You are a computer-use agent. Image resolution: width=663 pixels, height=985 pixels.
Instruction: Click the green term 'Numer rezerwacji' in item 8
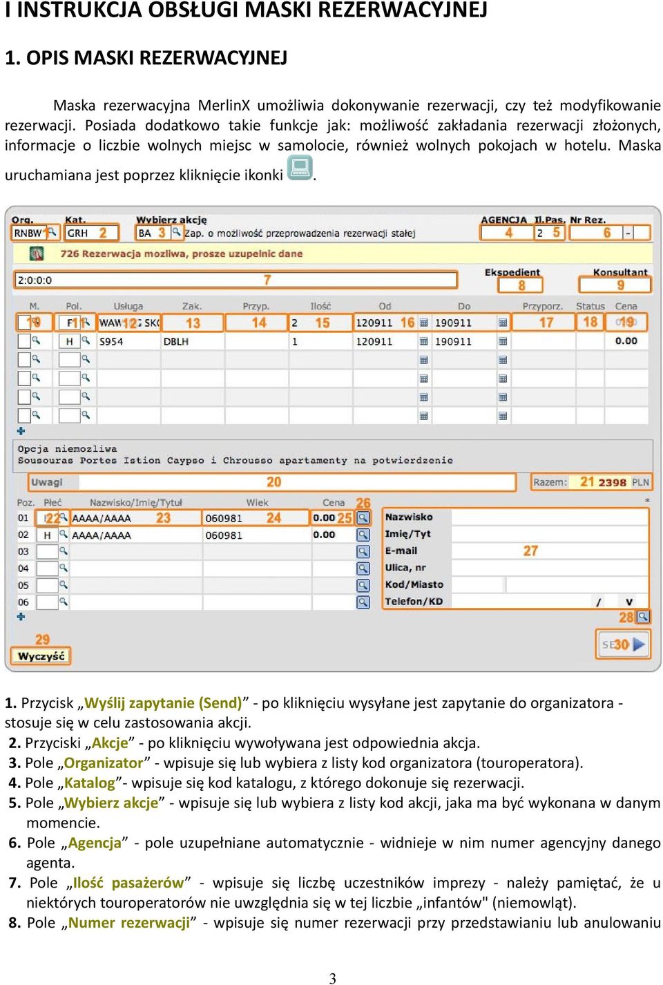pyautogui.click(x=129, y=922)
